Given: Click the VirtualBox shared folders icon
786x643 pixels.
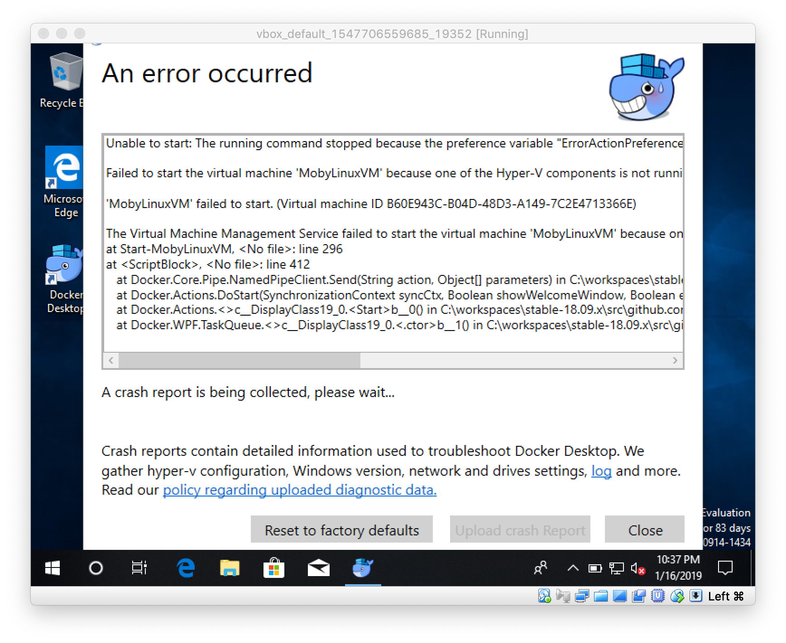Looking at the screenshot, I should (x=601, y=596).
